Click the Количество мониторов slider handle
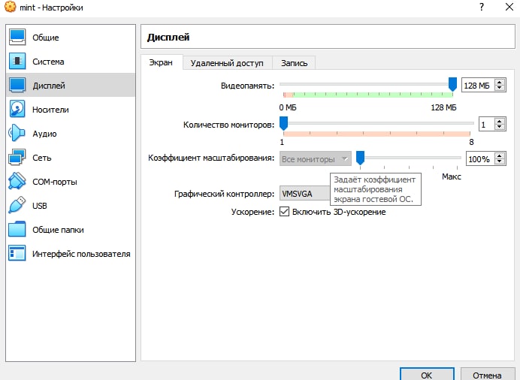 283,123
